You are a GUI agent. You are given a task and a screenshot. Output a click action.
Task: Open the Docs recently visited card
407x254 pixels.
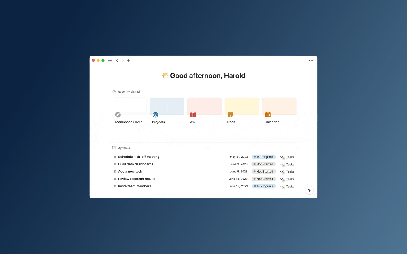tap(242, 111)
